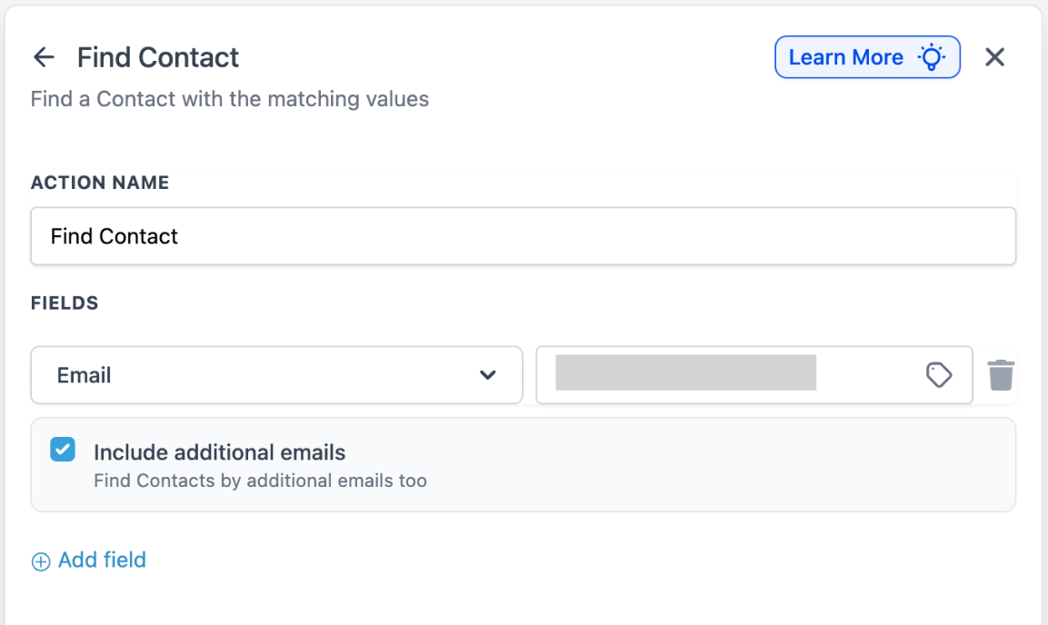Delete the Email field with trash icon

(x=1001, y=374)
